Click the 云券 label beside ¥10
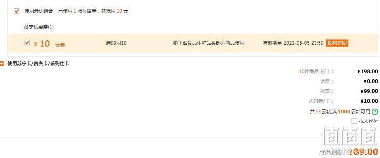380x158 pixels. [60, 45]
